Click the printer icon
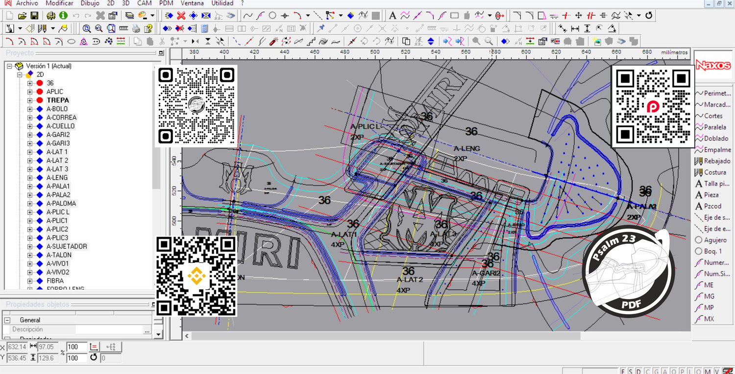The width and height of the screenshot is (735, 374). (x=136, y=28)
